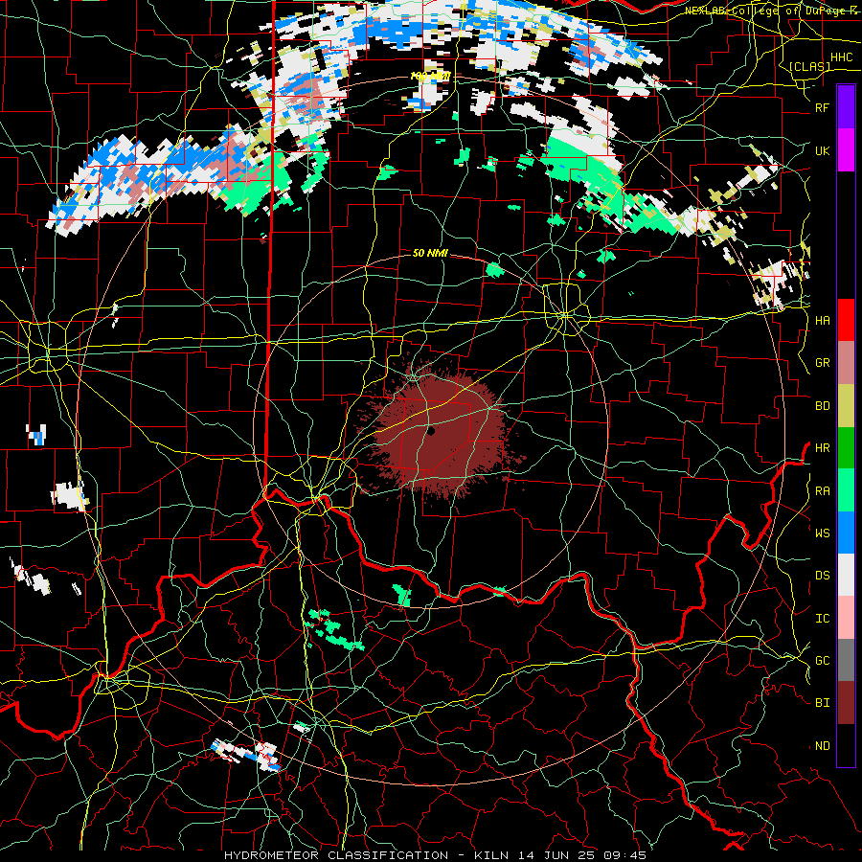Click the ND legend label
Image resolution: width=862 pixels, height=862 pixels.
pos(822,745)
